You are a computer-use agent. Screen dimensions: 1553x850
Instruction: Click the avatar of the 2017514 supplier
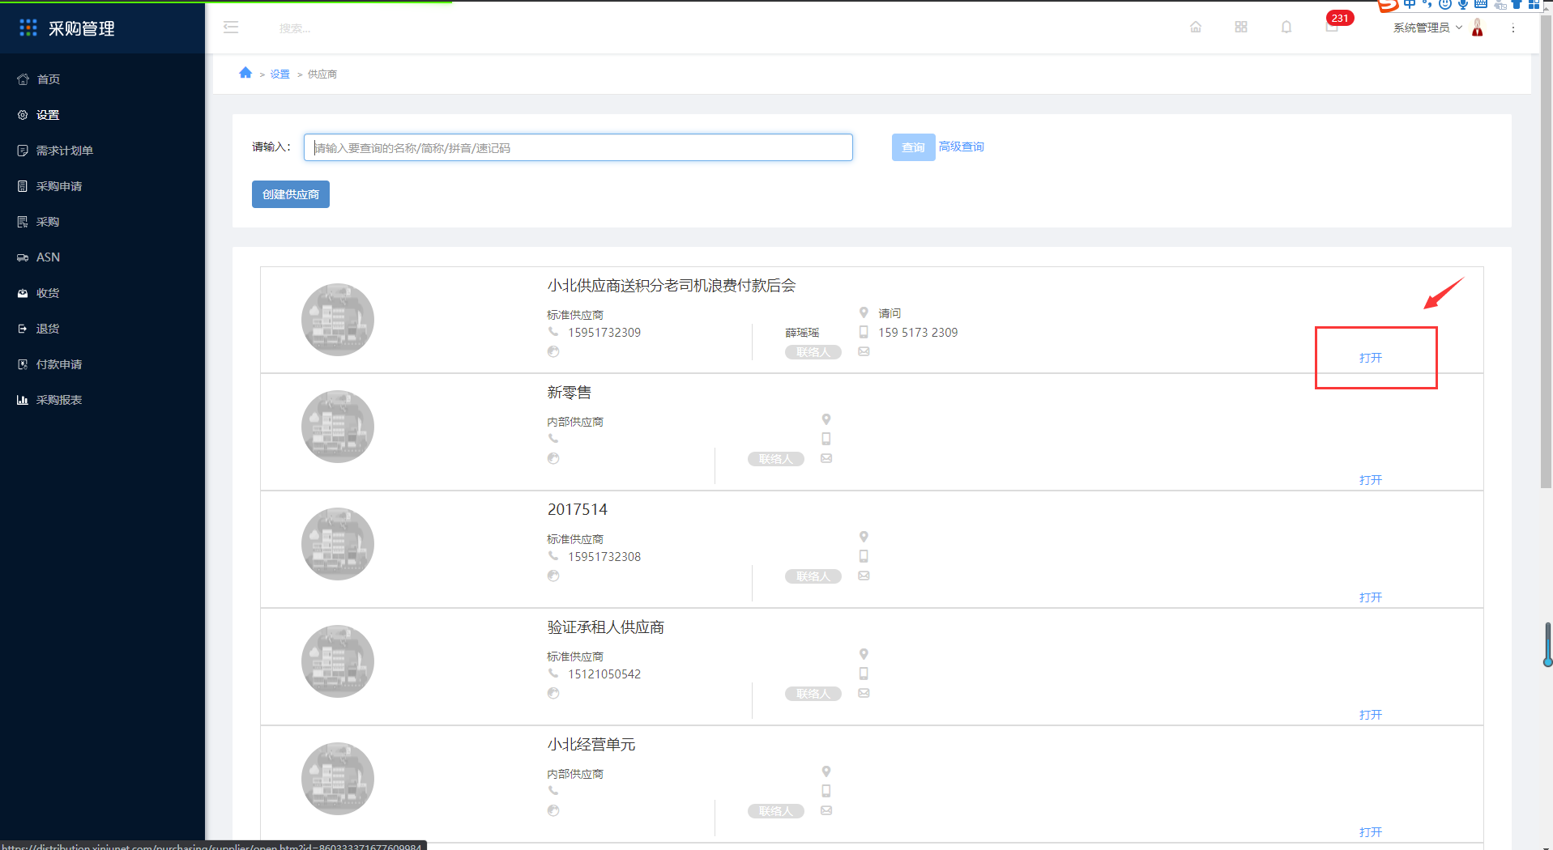338,544
